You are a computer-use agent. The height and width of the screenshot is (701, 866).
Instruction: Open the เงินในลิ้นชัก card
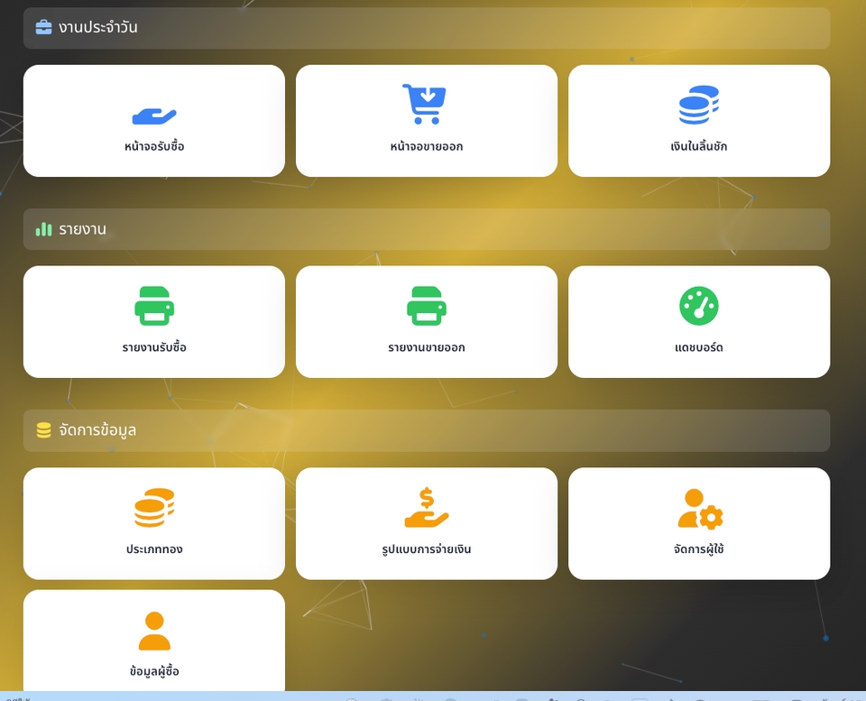point(698,121)
